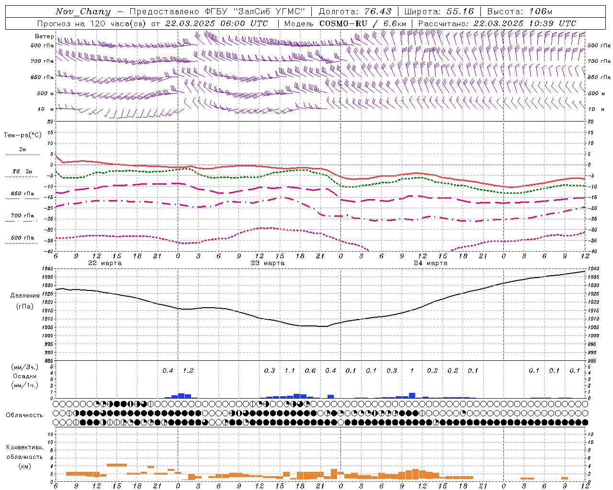Select the 'Долгота: 76.43' header field
Screen dimensions: 613x490
pyautogui.click(x=355, y=11)
